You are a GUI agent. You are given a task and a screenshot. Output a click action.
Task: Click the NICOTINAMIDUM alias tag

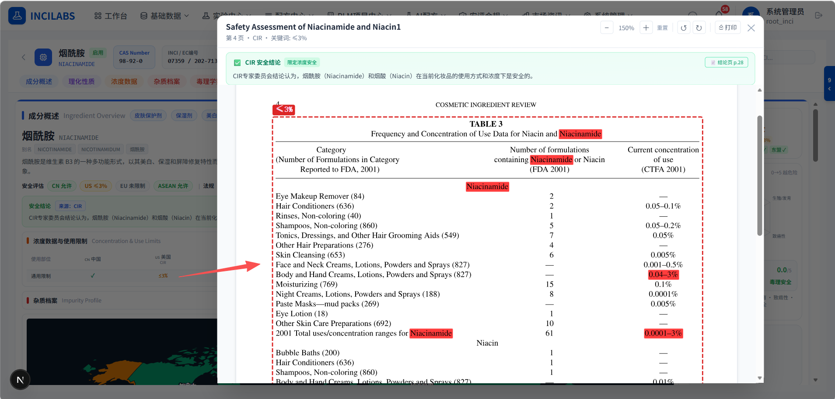[x=101, y=149]
